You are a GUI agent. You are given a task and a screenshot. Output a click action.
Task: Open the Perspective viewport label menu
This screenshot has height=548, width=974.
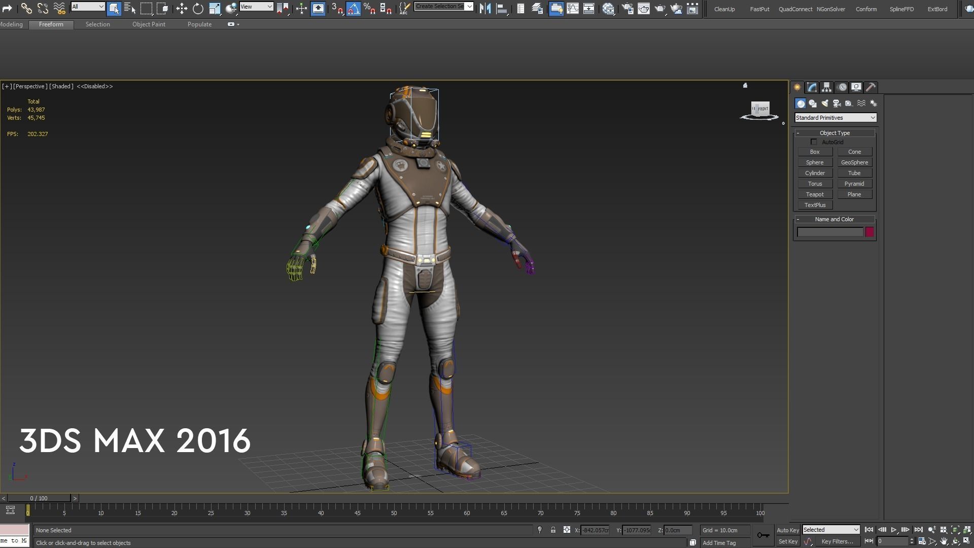tap(30, 86)
